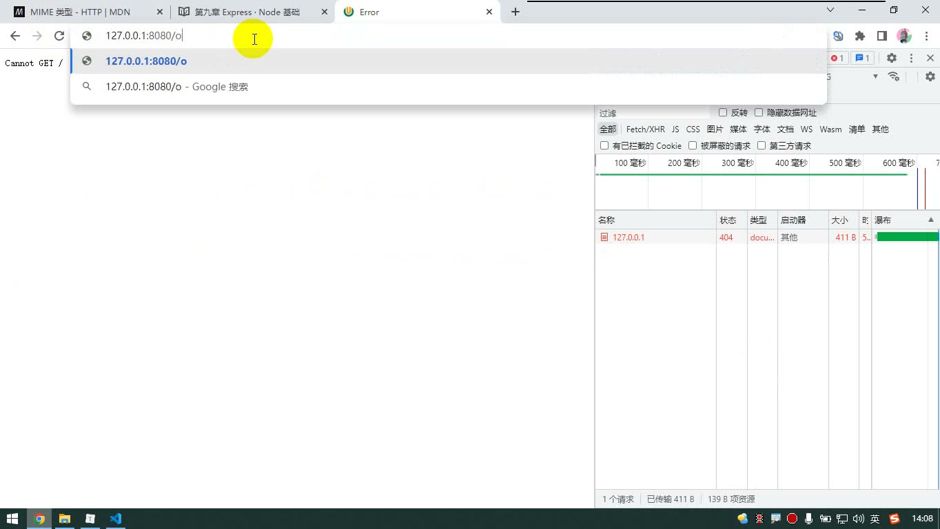Open the Chrome extensions puzzle icon
The image size is (940, 529).
click(860, 37)
